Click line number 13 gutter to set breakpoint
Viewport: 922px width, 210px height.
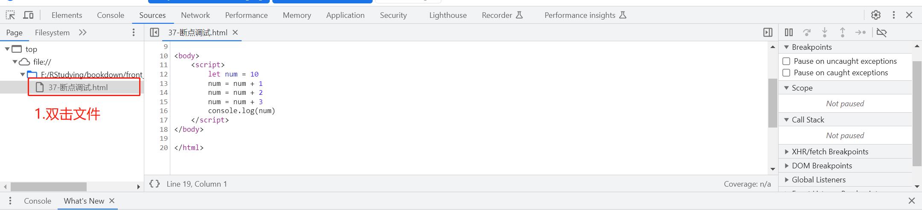tap(164, 83)
